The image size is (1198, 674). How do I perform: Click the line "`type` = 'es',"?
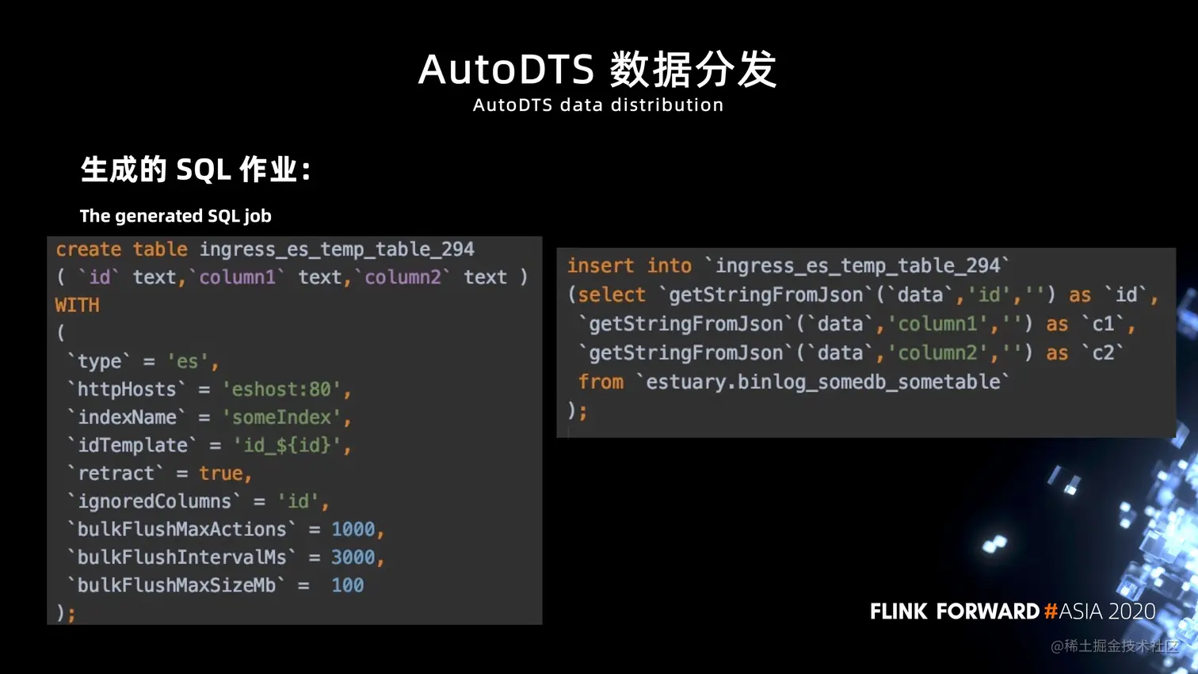pyautogui.click(x=143, y=361)
